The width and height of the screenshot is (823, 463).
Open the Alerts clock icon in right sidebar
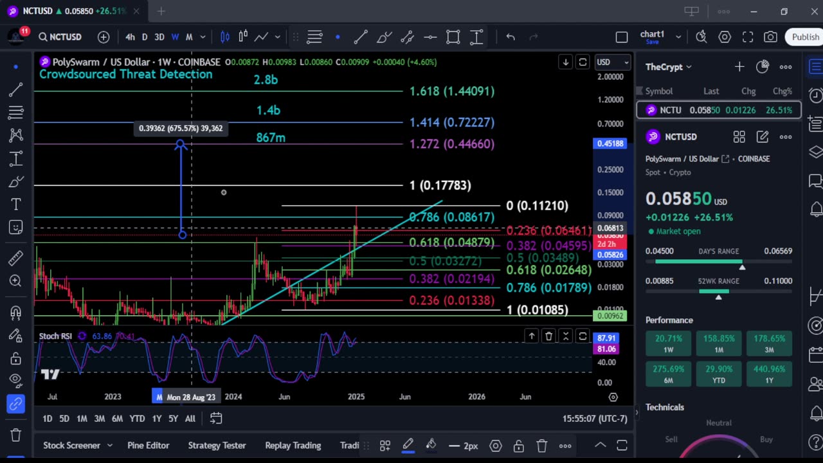coord(815,96)
